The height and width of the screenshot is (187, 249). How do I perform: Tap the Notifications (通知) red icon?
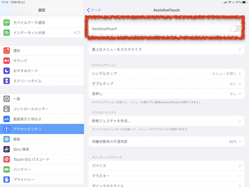[7, 50]
